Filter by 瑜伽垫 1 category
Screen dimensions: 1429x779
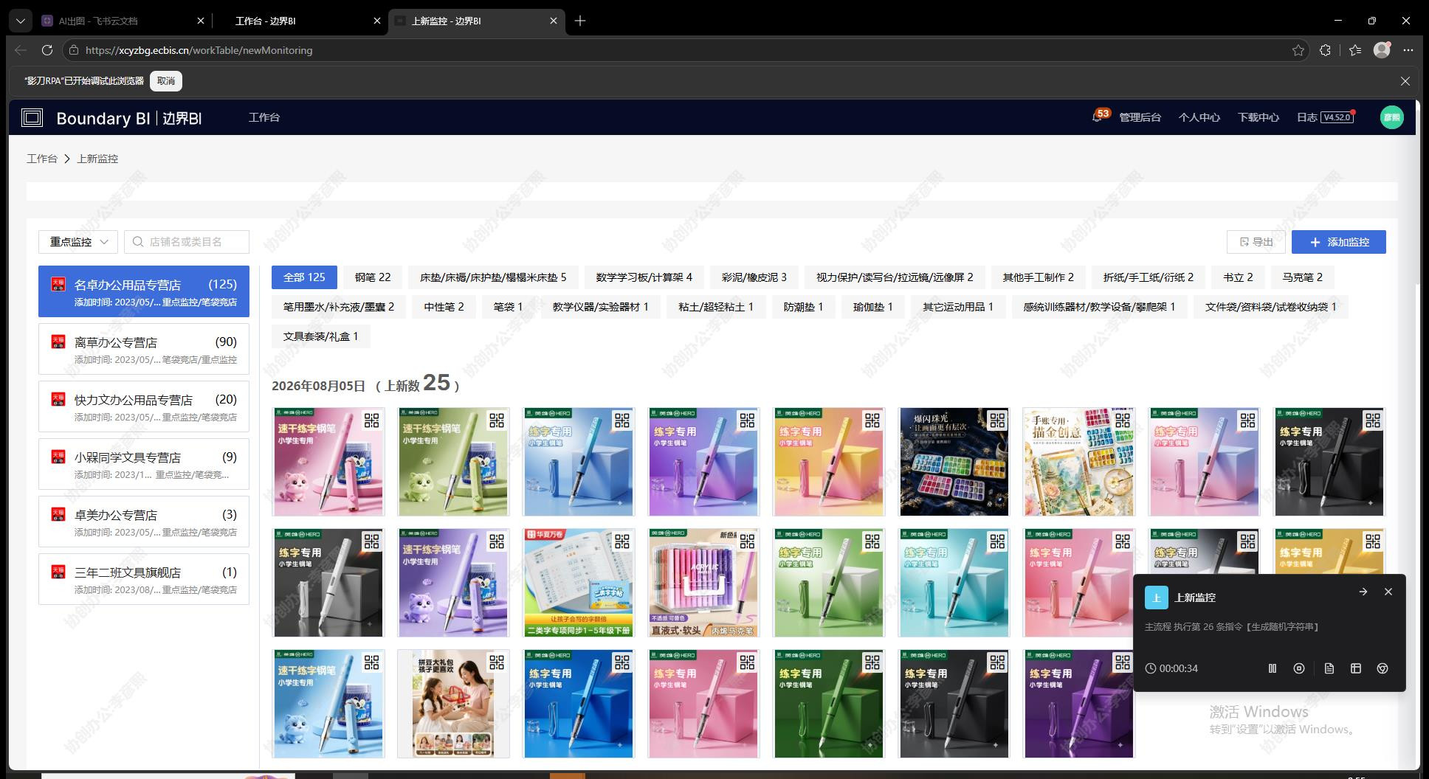click(x=873, y=307)
